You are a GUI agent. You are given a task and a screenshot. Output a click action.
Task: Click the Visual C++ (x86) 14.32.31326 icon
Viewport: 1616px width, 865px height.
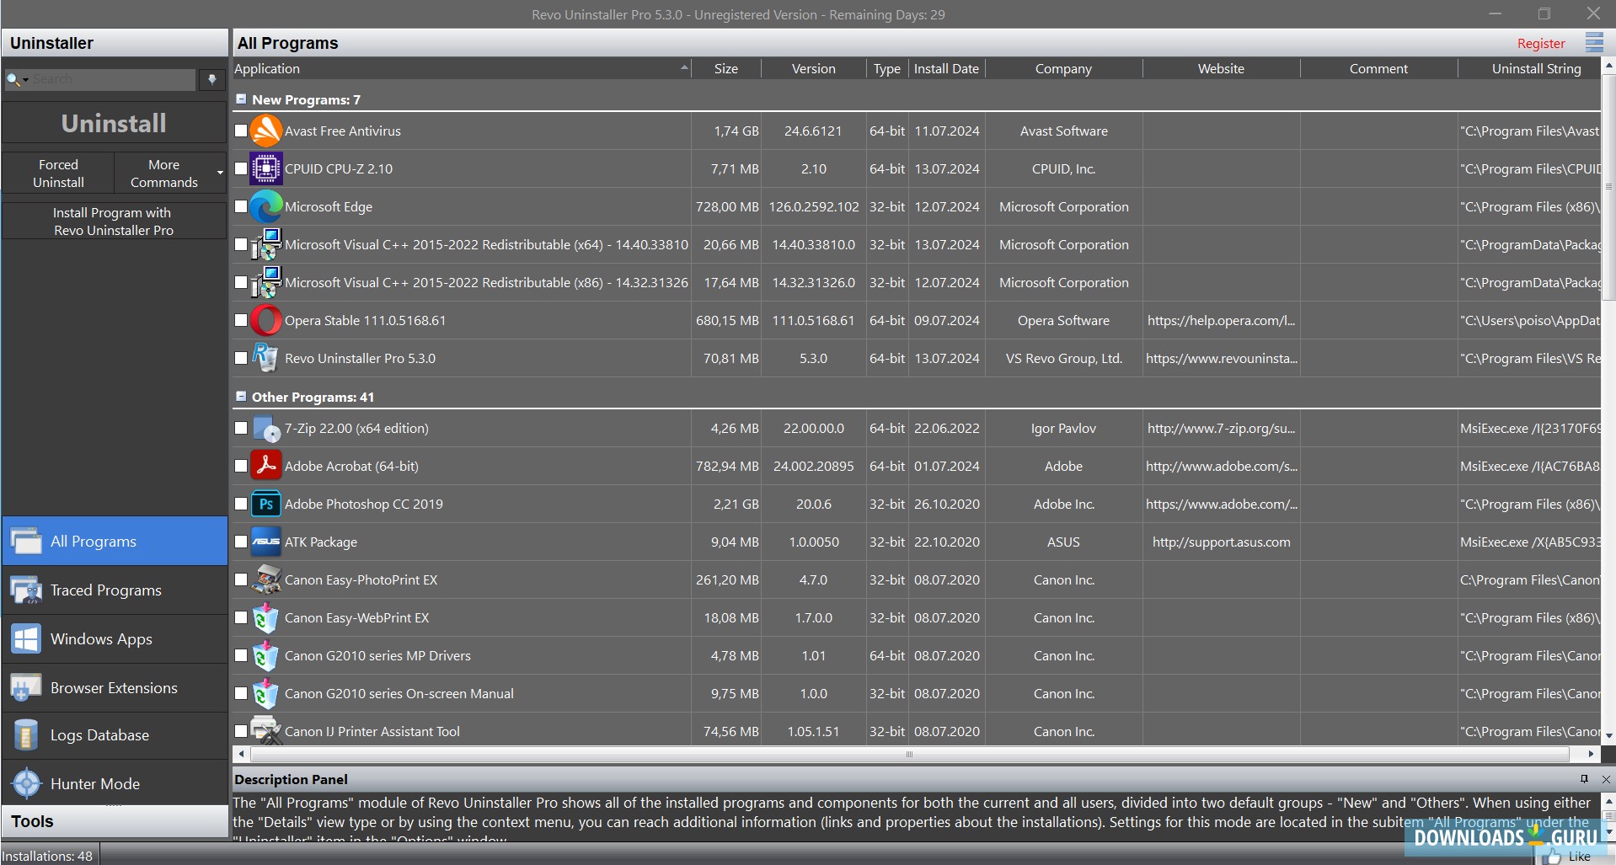coord(265,282)
